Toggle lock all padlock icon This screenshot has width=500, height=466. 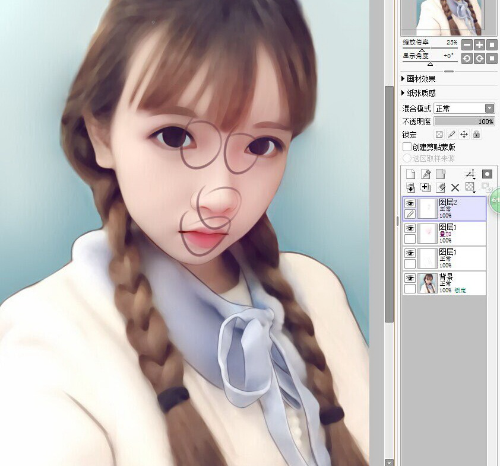click(x=476, y=135)
